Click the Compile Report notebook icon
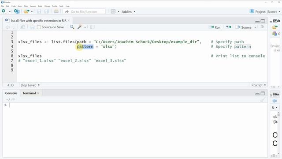The image size is (282, 159). pyautogui.click(x=92, y=27)
